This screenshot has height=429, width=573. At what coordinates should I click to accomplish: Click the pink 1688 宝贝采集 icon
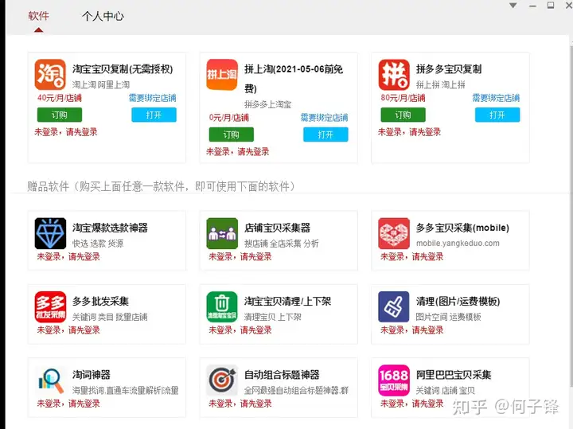click(394, 380)
